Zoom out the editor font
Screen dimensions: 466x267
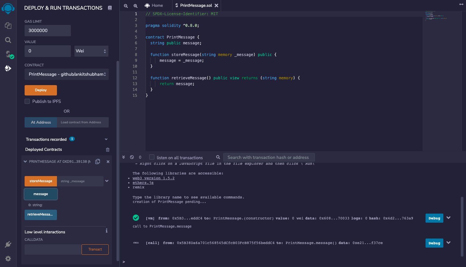coord(126,6)
